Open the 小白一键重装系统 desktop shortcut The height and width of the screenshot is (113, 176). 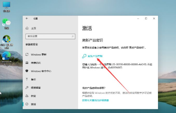click(x=7, y=40)
